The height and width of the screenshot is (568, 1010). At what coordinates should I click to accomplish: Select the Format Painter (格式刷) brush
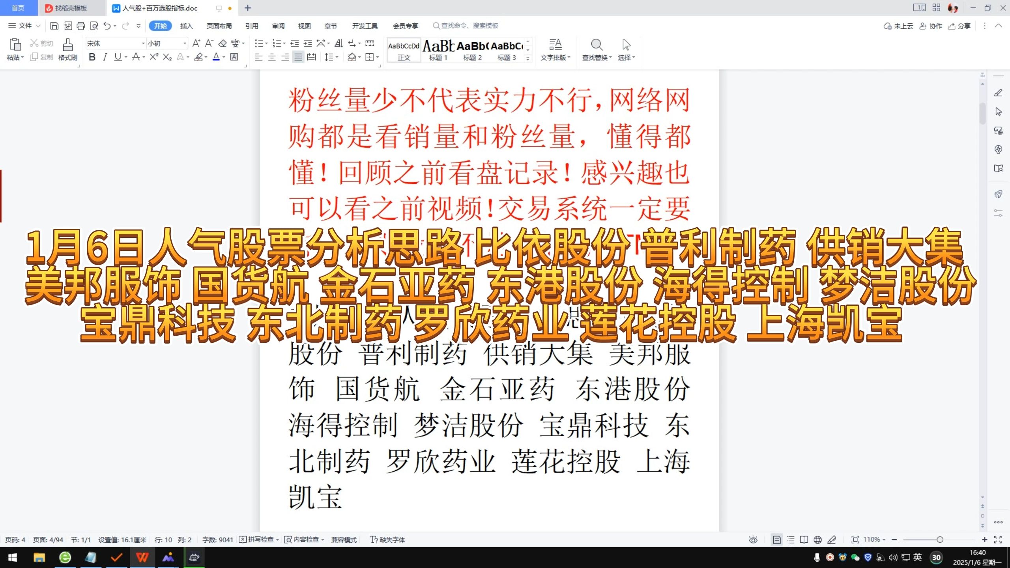(x=67, y=49)
